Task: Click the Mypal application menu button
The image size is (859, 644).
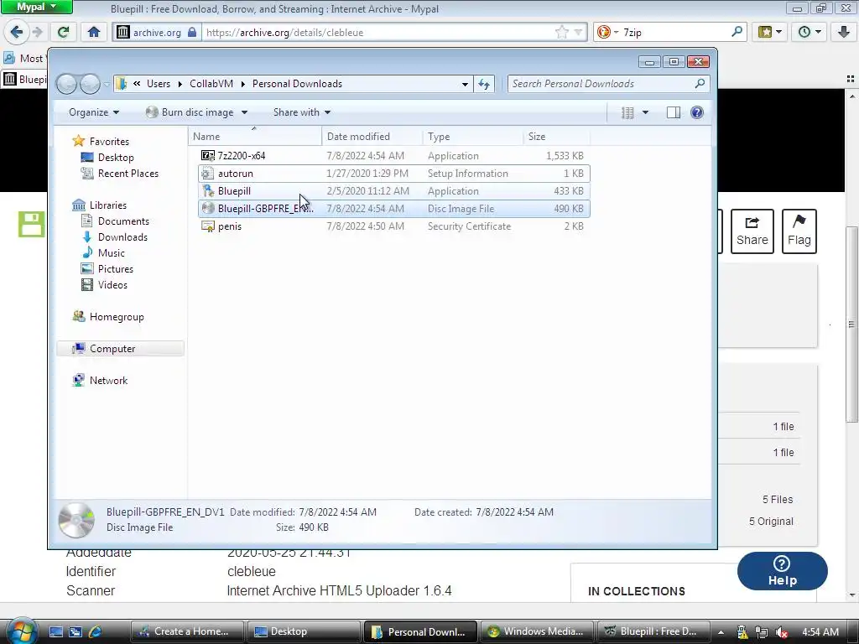Action: [36, 7]
